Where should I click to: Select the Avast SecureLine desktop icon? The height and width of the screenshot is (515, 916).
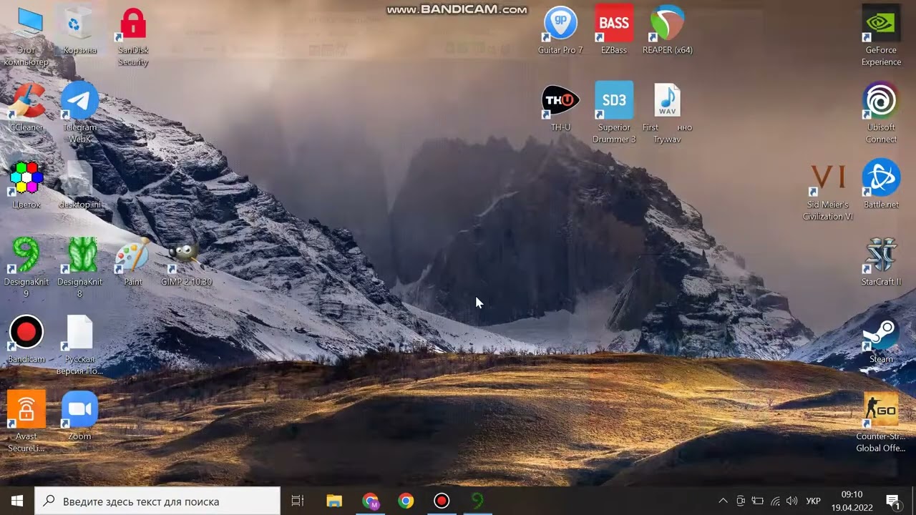tap(26, 422)
